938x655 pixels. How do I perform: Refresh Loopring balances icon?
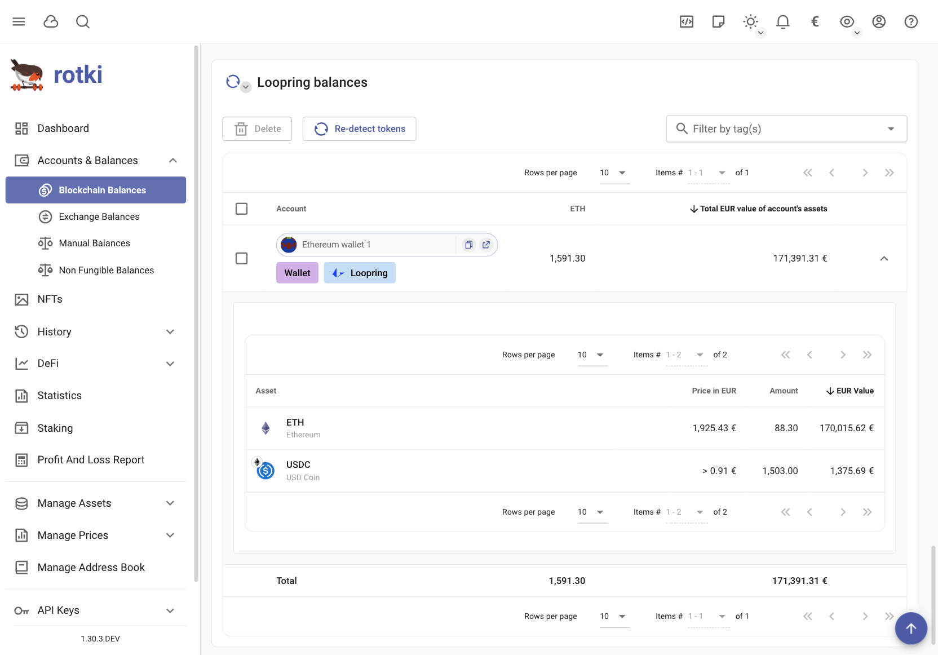pyautogui.click(x=233, y=82)
